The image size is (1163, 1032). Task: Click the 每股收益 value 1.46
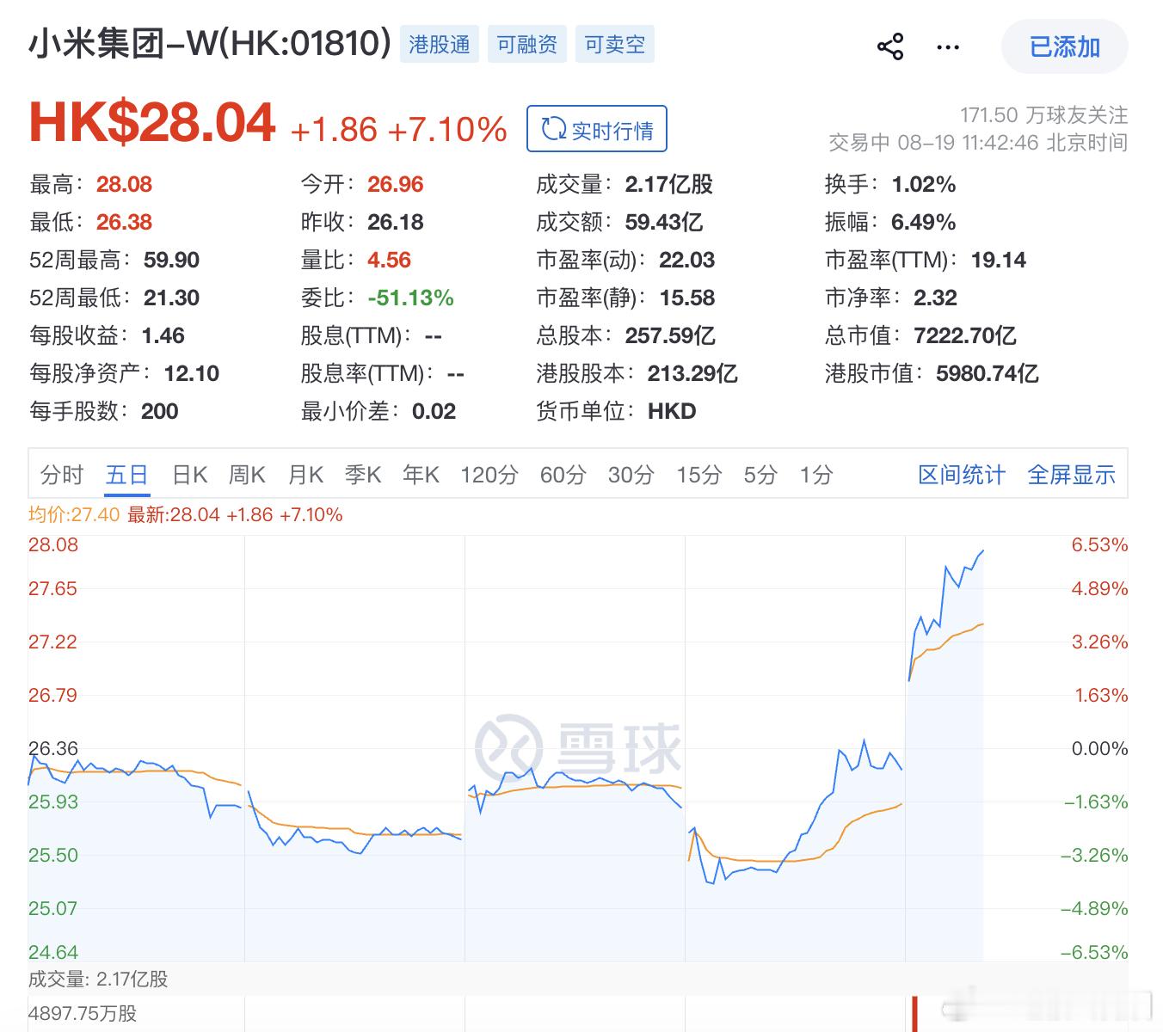coord(163,335)
